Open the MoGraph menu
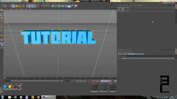The width and height of the screenshot is (177, 99). tap(48, 3)
